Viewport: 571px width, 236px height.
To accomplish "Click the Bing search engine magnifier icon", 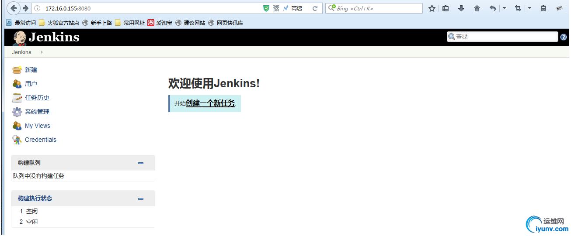I will tap(331, 8).
